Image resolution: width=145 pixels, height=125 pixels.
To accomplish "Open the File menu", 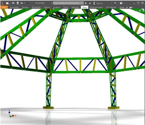I will [x=4, y=7].
